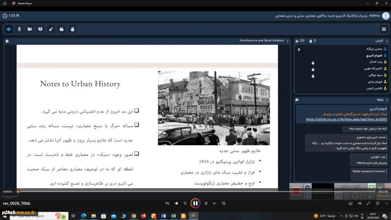
Task: Click the Media Player home icon
Action: coord(5,3)
